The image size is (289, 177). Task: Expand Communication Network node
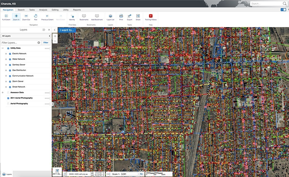6,76
